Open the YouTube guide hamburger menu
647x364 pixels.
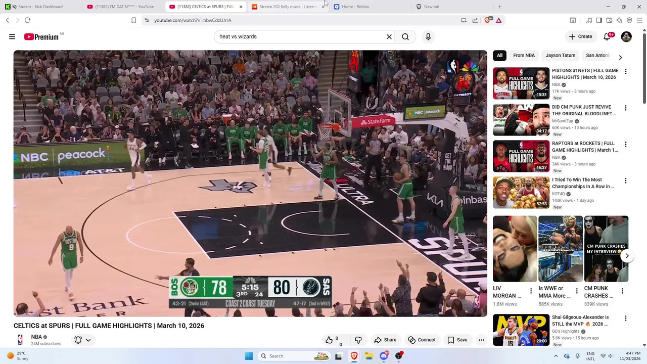pos(12,36)
